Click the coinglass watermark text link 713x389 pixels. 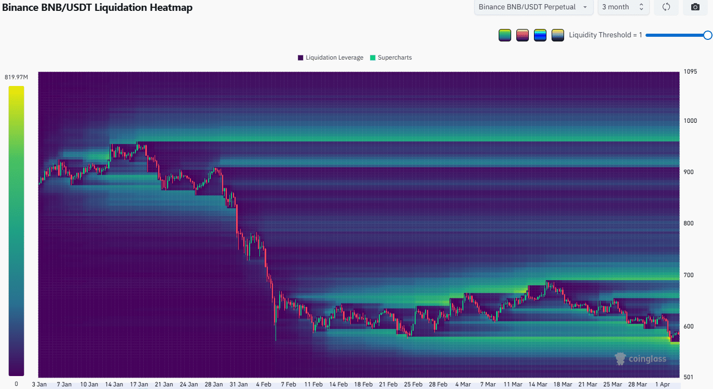[648, 358]
